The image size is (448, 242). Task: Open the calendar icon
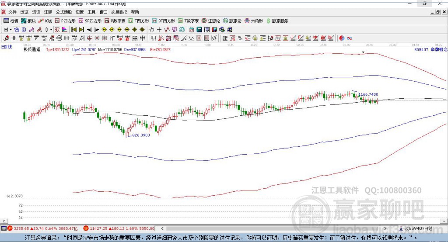192,30
